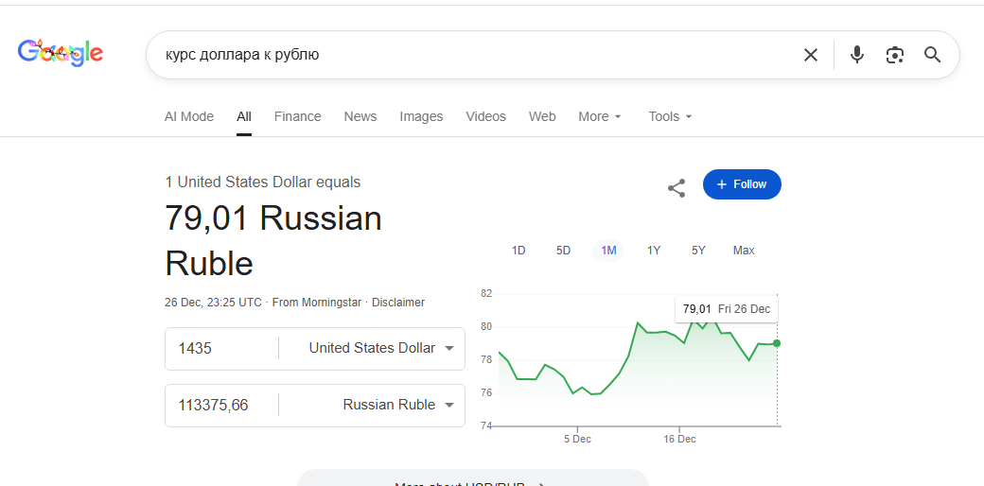Open the AI Mode tab

(x=189, y=116)
